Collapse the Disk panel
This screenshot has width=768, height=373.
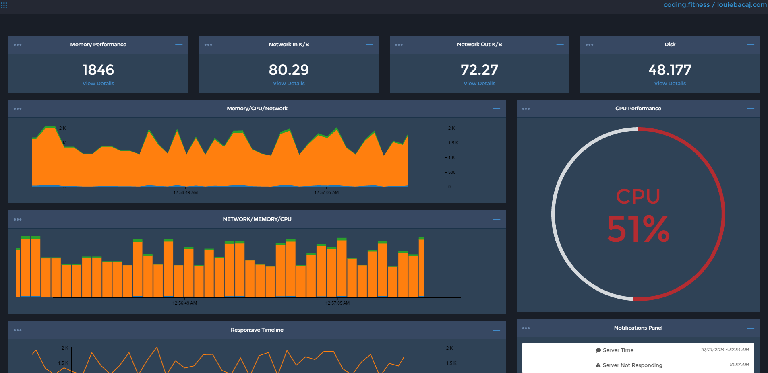[751, 45]
